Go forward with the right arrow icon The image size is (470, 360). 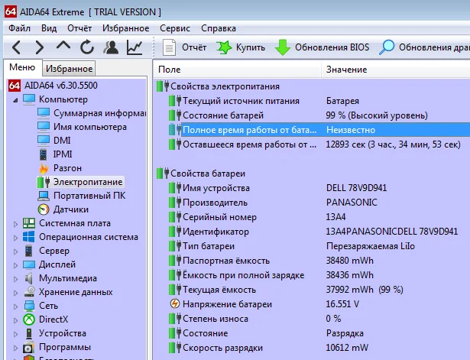point(39,47)
